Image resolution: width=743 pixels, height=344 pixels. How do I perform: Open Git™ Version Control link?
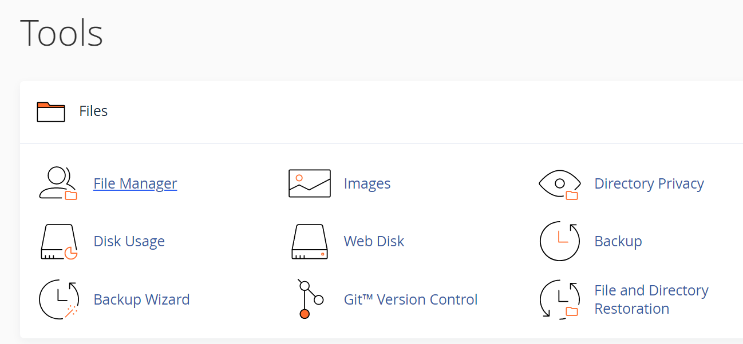(410, 299)
